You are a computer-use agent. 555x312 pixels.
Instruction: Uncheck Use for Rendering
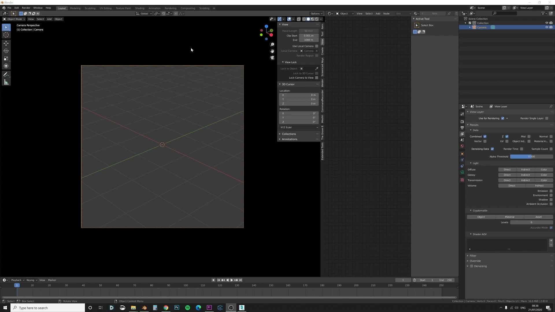pyautogui.click(x=503, y=118)
